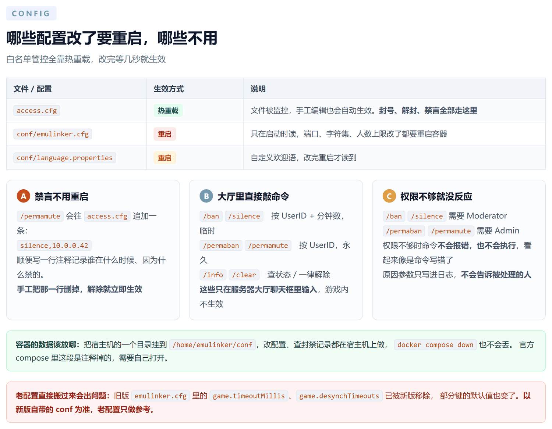Click the 说明 column header
Screen dimensions: 552x429
pyautogui.click(x=258, y=89)
